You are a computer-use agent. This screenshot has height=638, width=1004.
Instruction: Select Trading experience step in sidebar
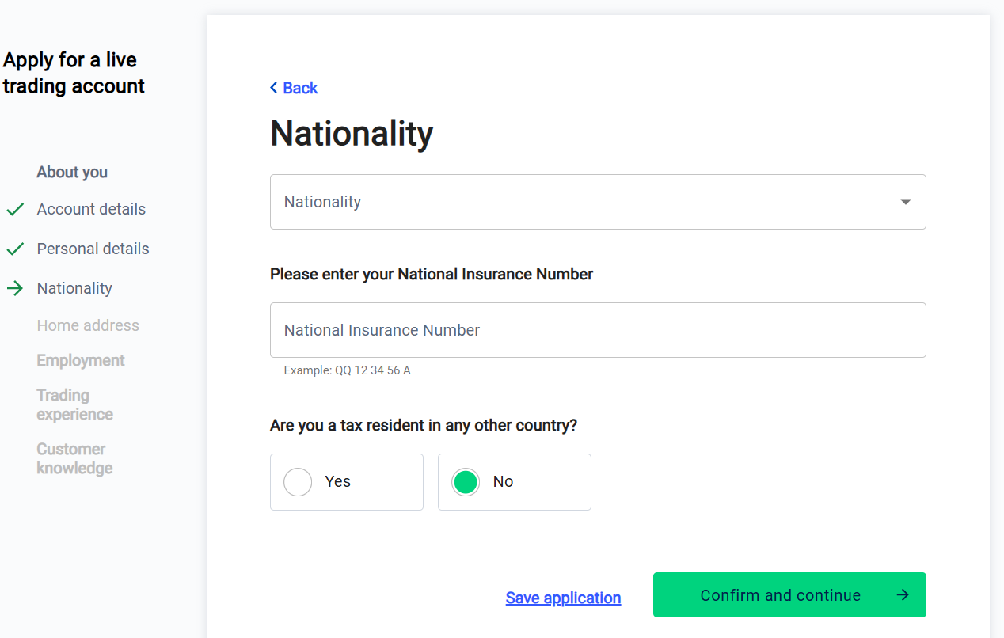coord(74,404)
